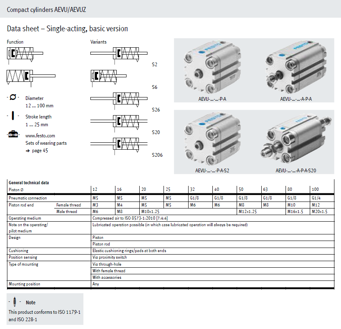Click the 'M4' female thread cell

click(x=120, y=205)
